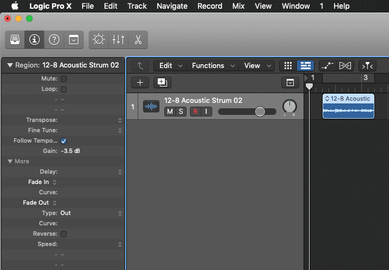This screenshot has width=389, height=270.
Task: Check the Reverse checkbox
Action: 64,234
